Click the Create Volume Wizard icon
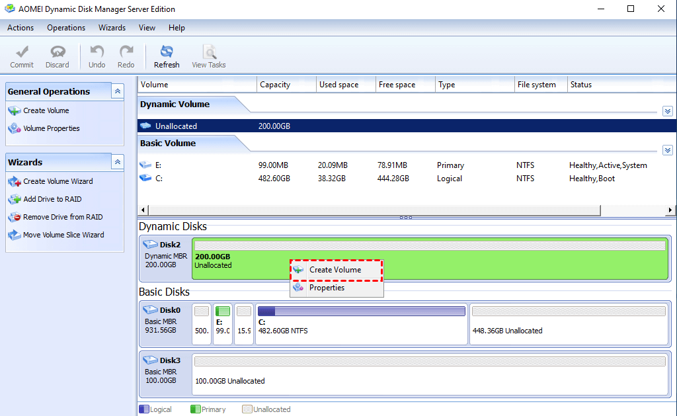The width and height of the screenshot is (677, 416). pos(15,181)
